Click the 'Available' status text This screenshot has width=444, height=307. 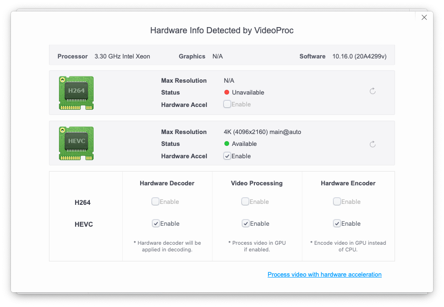coord(244,144)
